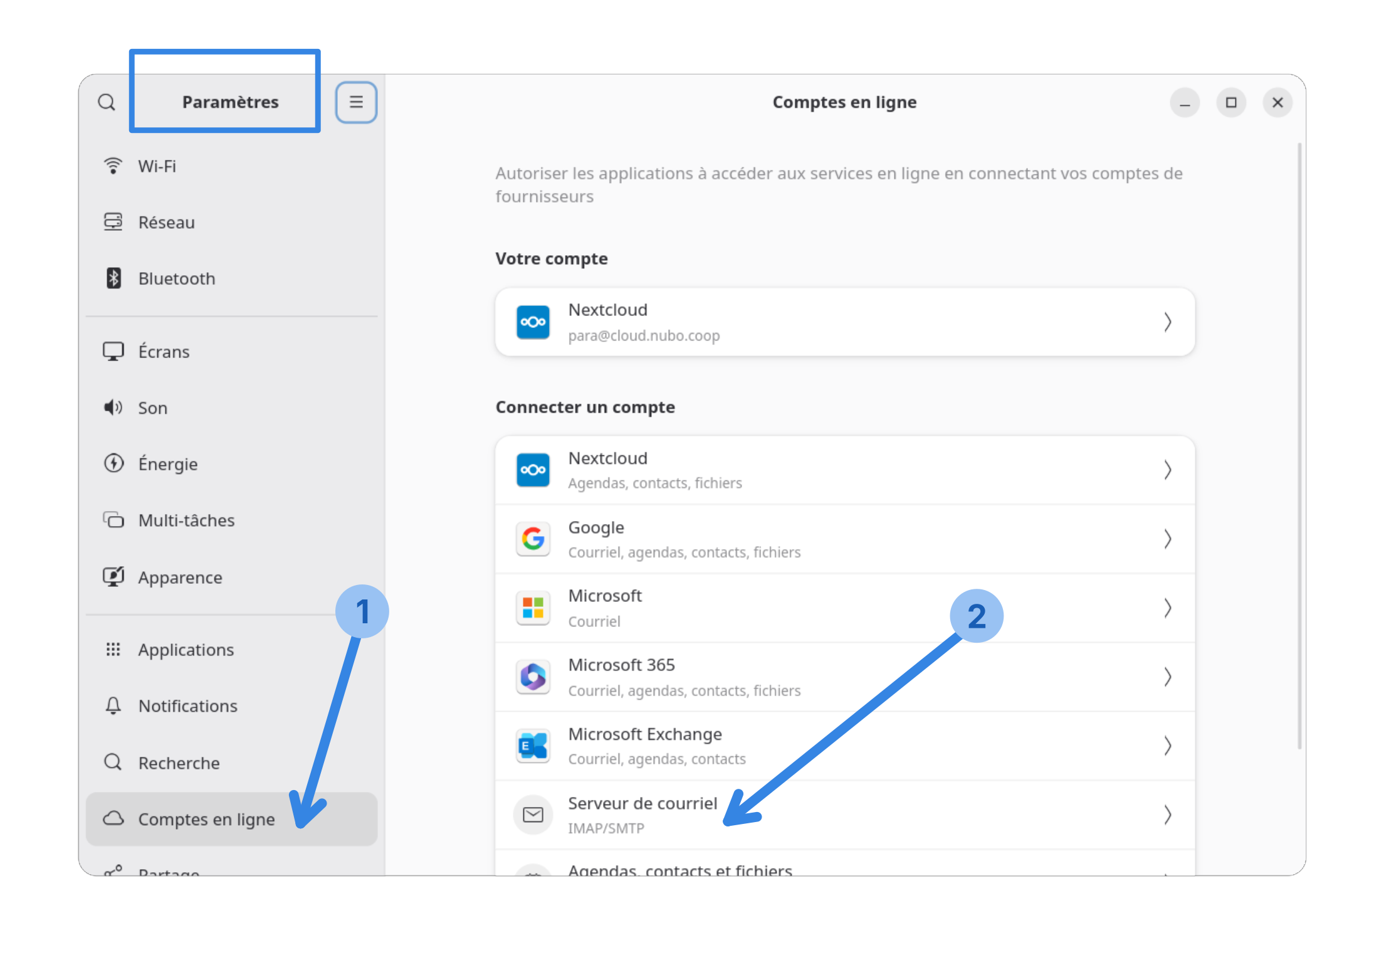The height and width of the screenshot is (960, 1384).
Task: Open Applications in the sidebar
Action: point(231,650)
